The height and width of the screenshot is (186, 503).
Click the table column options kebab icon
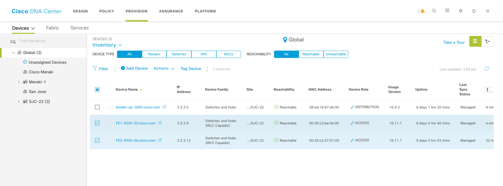pos(487,90)
